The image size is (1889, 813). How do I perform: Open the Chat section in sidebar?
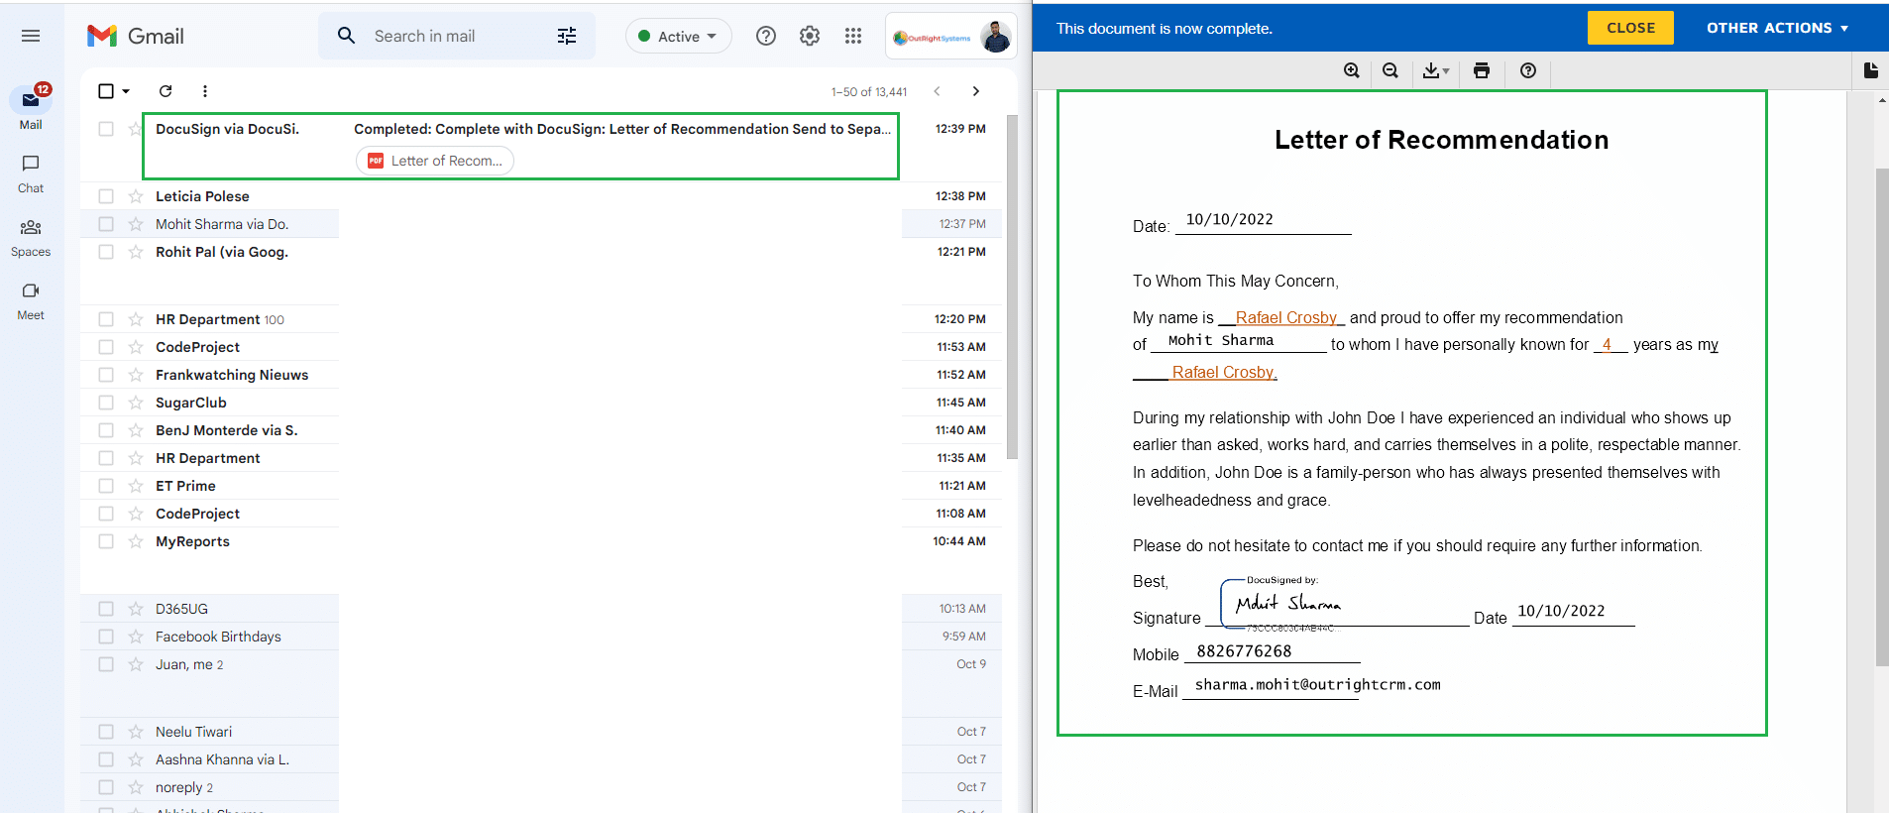(31, 174)
